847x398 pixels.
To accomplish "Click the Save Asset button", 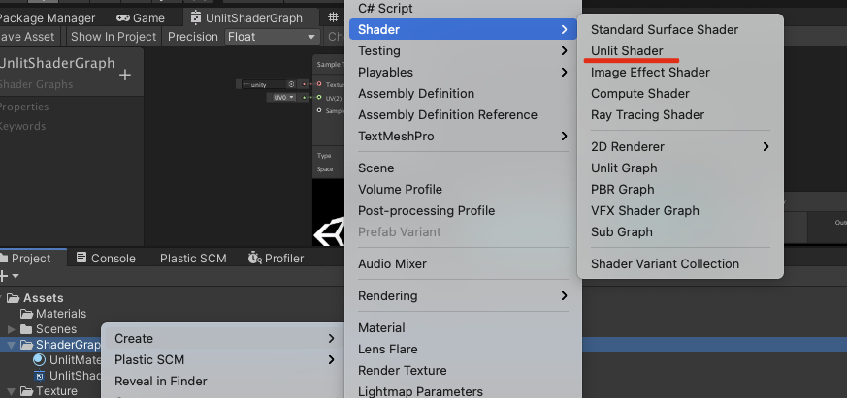I will click(x=26, y=37).
